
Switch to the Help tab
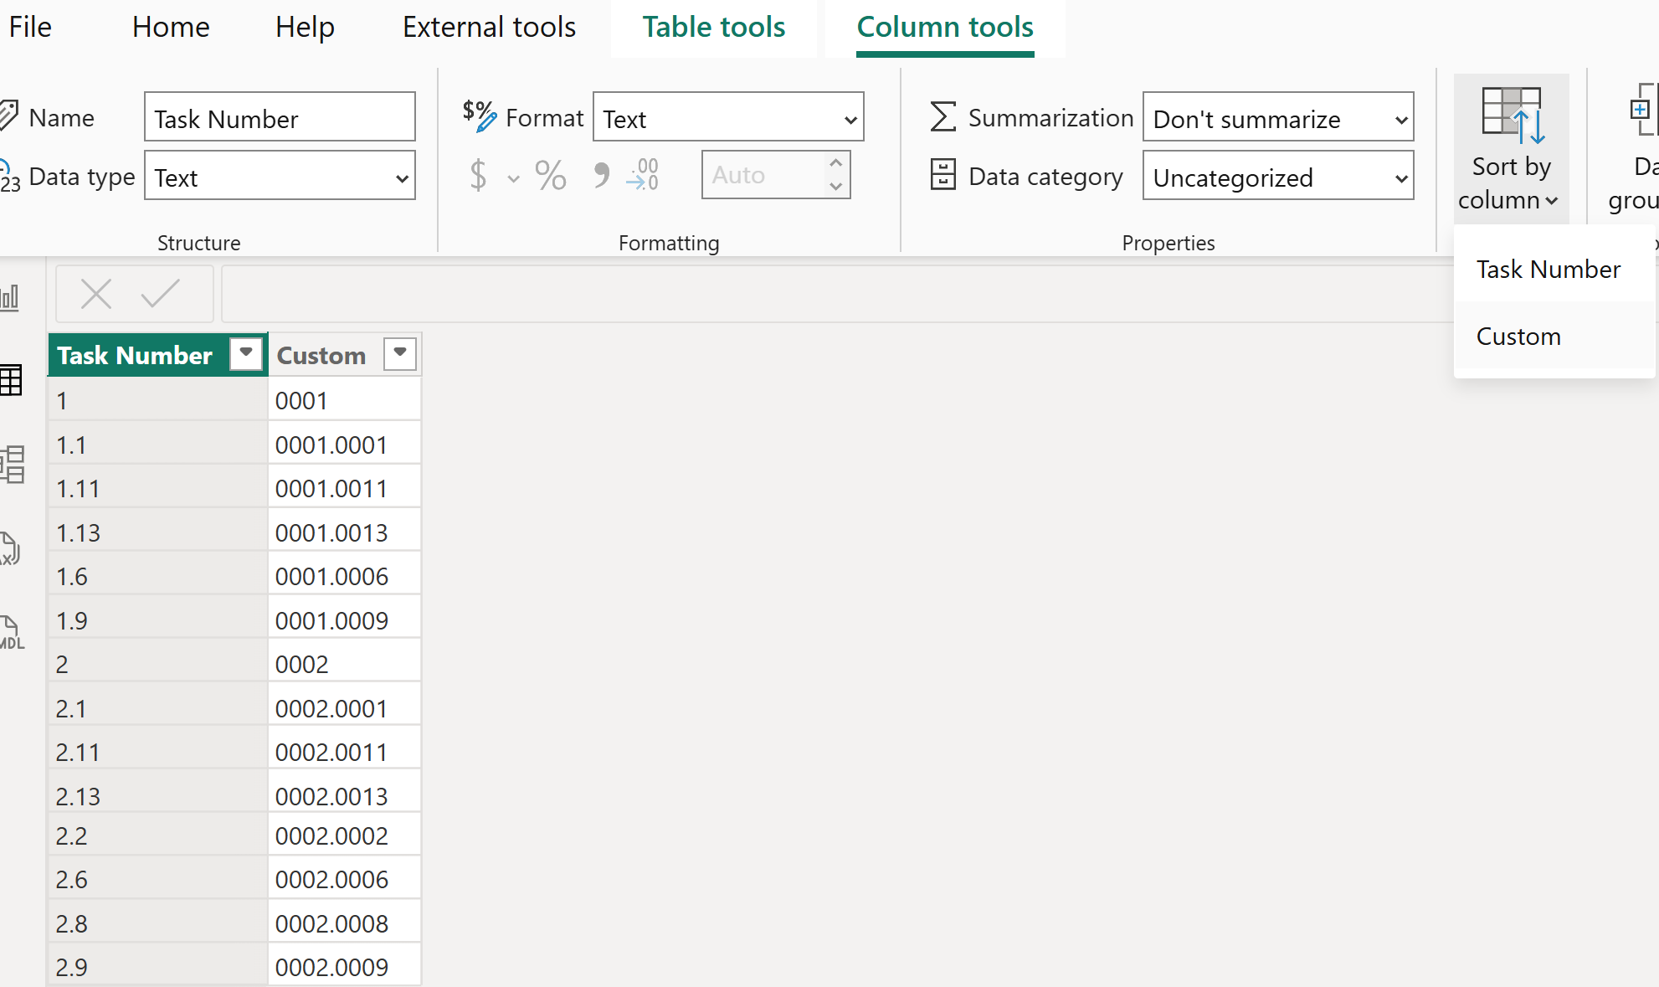305,27
